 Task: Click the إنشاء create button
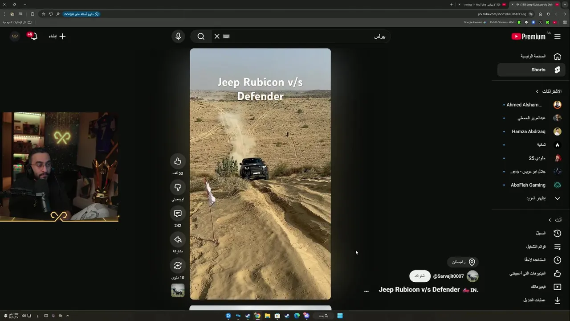tap(57, 36)
